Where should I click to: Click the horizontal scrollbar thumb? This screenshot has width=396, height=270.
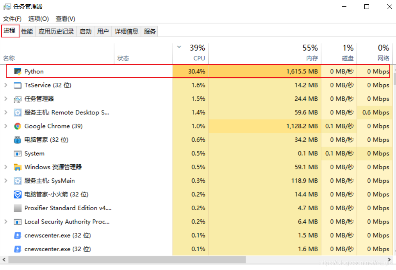click(x=127, y=259)
